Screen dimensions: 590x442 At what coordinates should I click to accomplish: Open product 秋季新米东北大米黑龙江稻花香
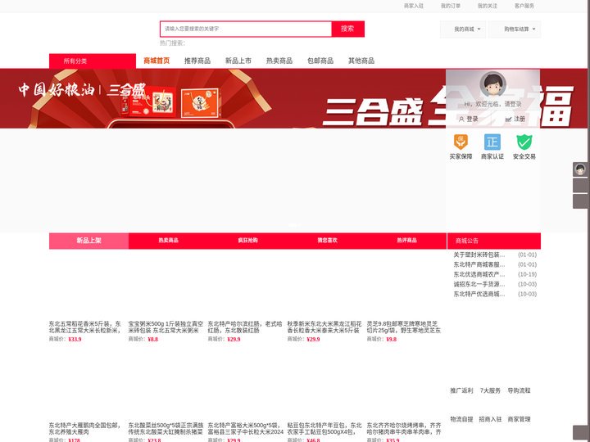324,327
